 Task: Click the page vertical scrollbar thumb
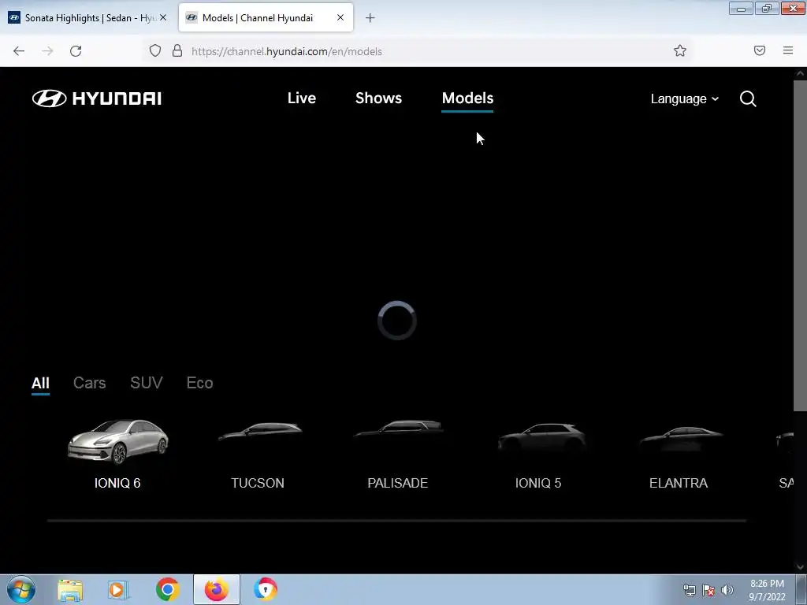point(800,245)
